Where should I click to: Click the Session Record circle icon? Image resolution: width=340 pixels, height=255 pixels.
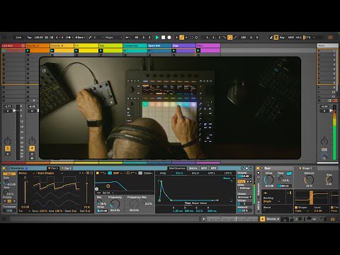point(196,38)
